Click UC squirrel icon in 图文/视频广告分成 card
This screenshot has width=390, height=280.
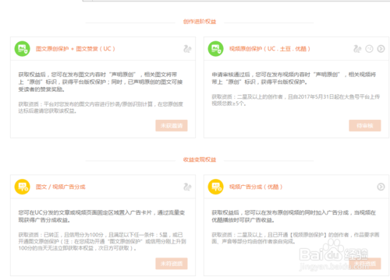187,187
